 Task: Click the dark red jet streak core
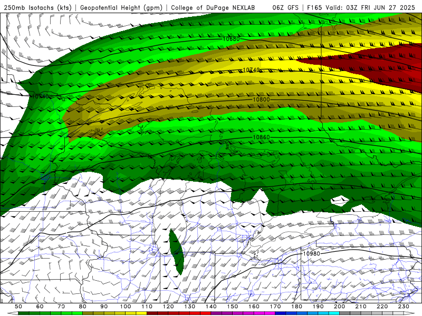coord(377,63)
